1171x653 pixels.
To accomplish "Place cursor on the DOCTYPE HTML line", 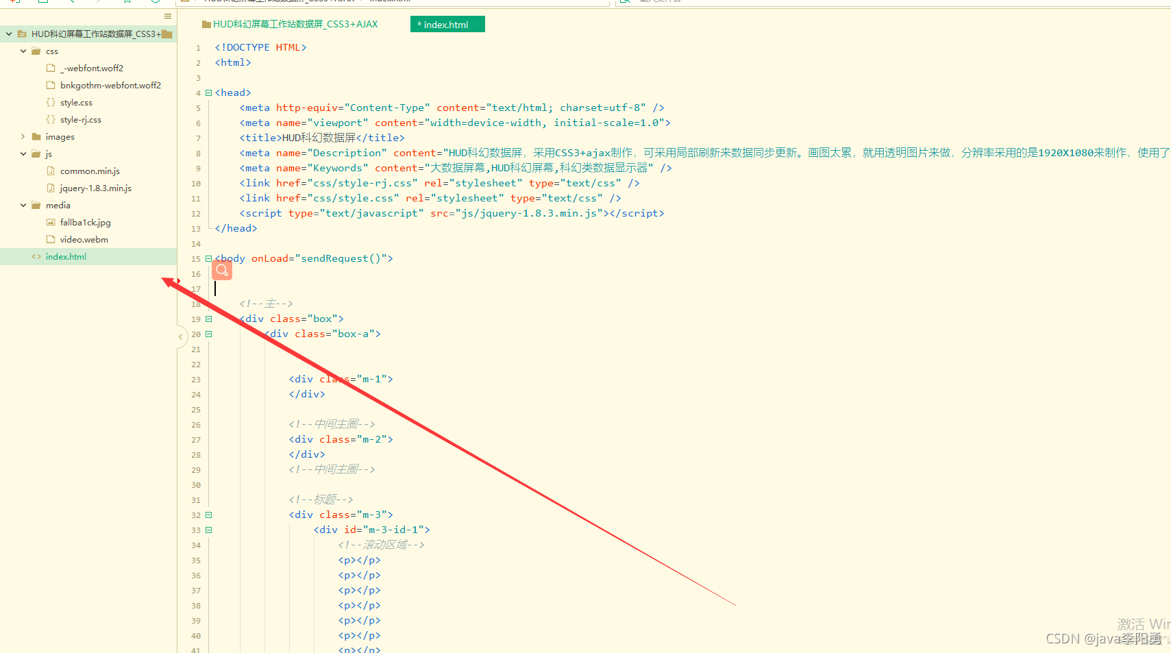I will tap(260, 47).
